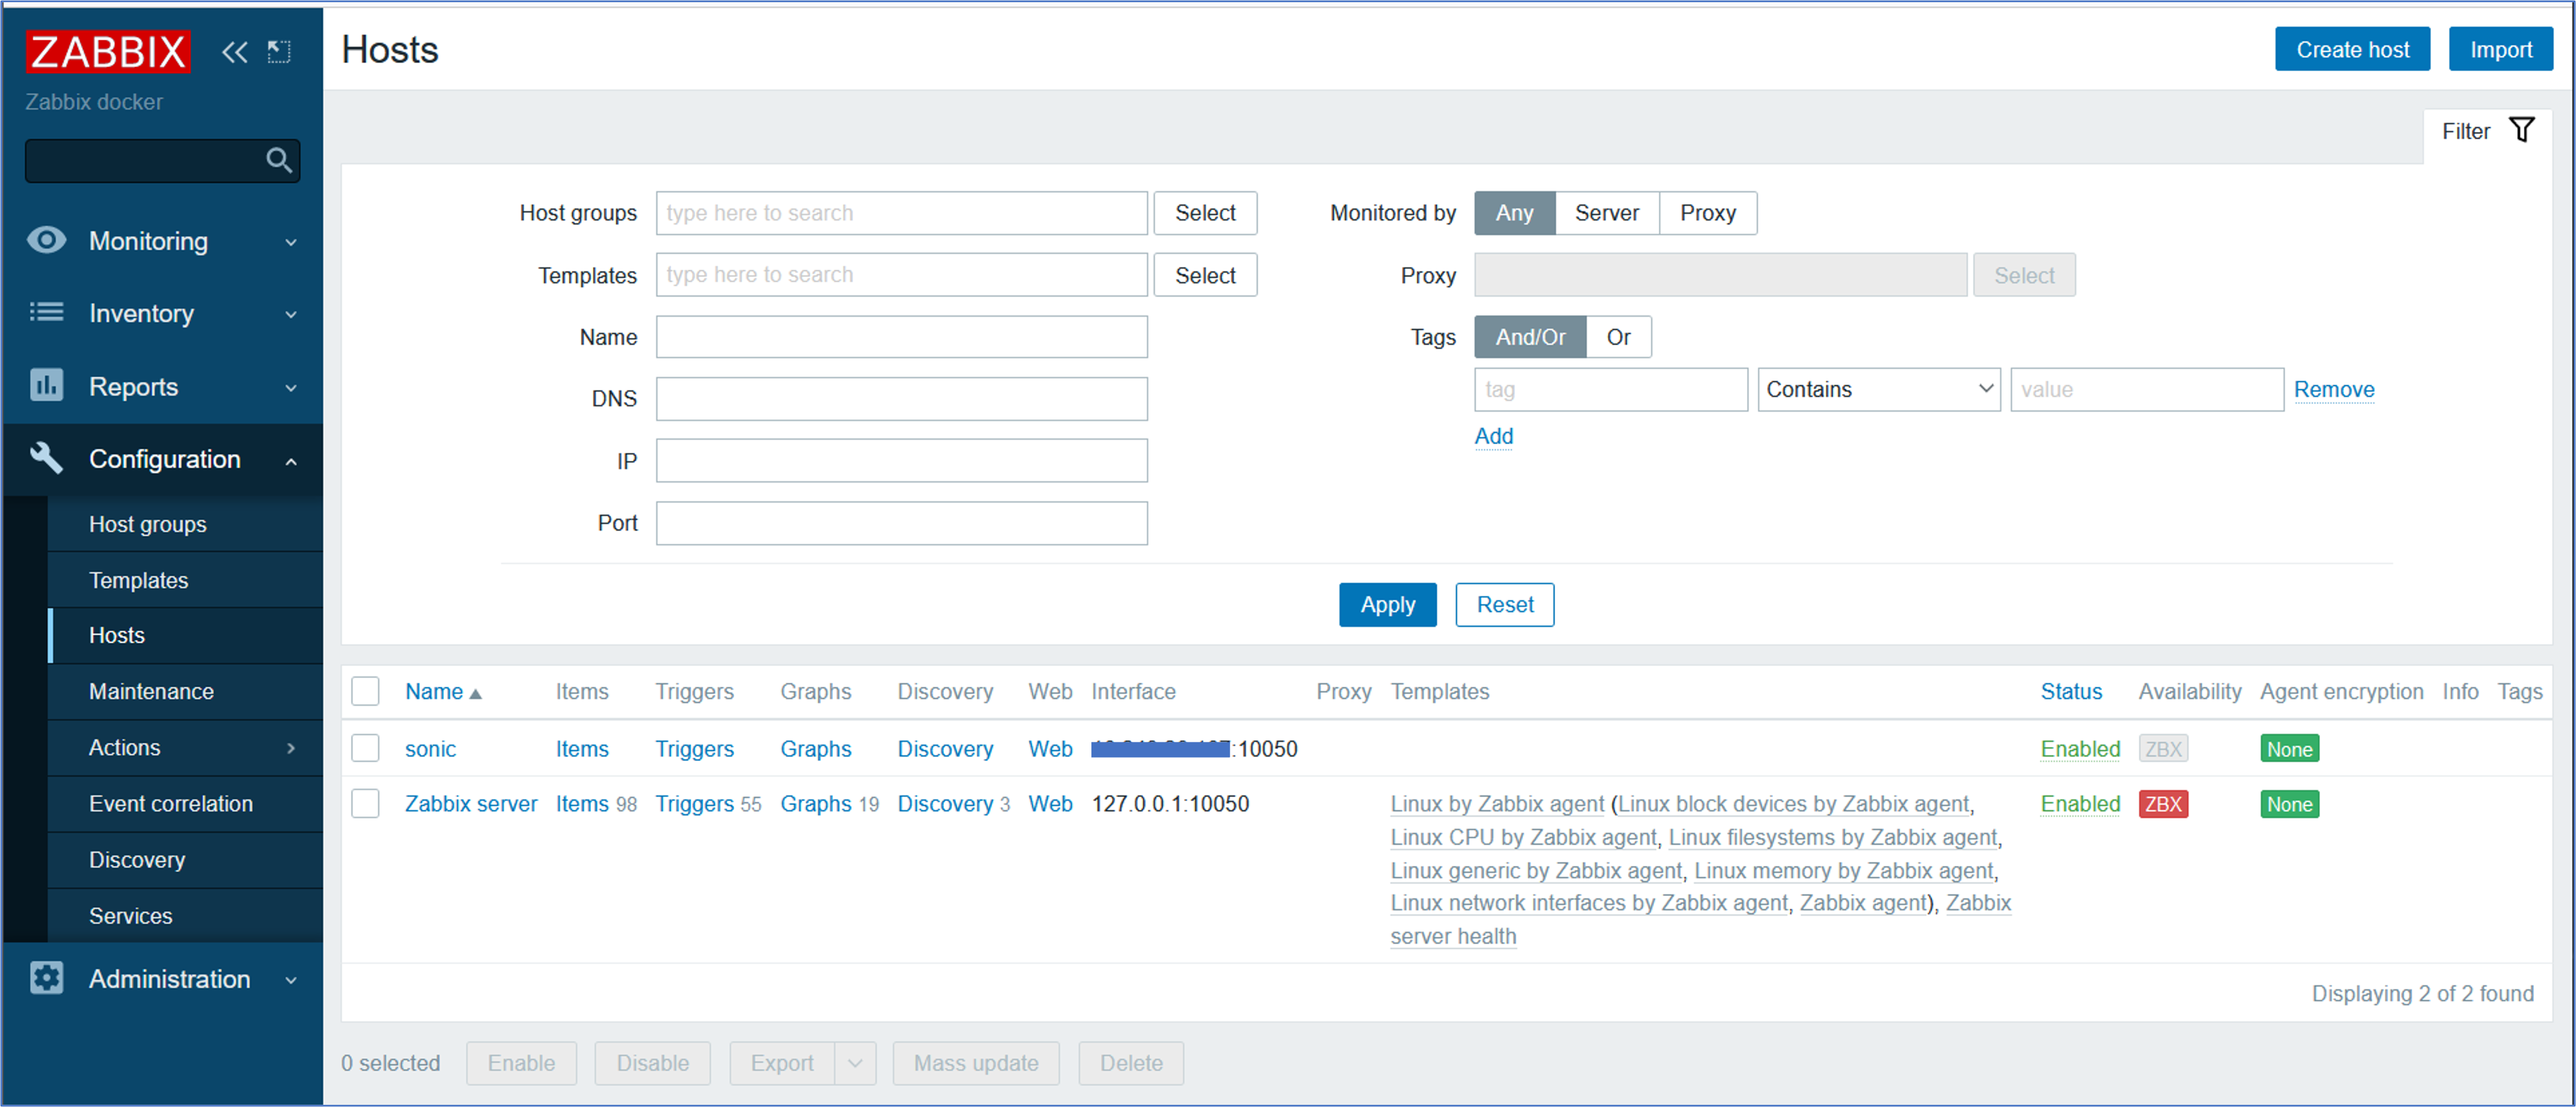Click the Filter funnel icon
The width and height of the screenshot is (2576, 1107).
point(2522,131)
